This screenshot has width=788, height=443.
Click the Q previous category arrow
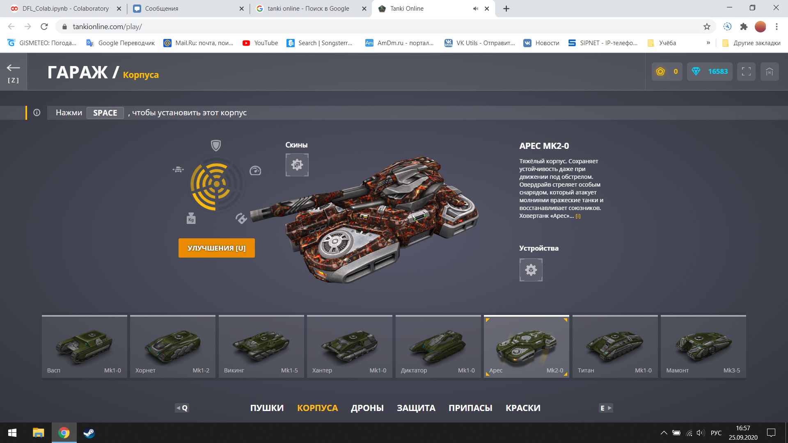click(x=182, y=408)
